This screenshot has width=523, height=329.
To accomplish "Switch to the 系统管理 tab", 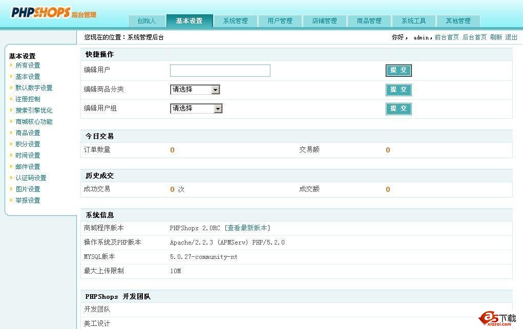I will click(x=235, y=21).
